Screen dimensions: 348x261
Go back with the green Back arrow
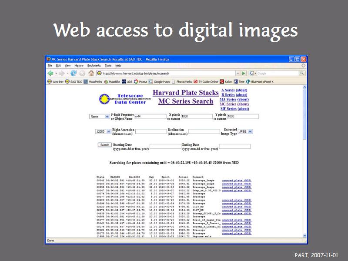(50, 73)
